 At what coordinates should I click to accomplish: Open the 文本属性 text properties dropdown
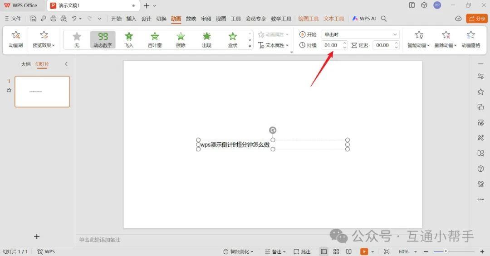tap(274, 46)
